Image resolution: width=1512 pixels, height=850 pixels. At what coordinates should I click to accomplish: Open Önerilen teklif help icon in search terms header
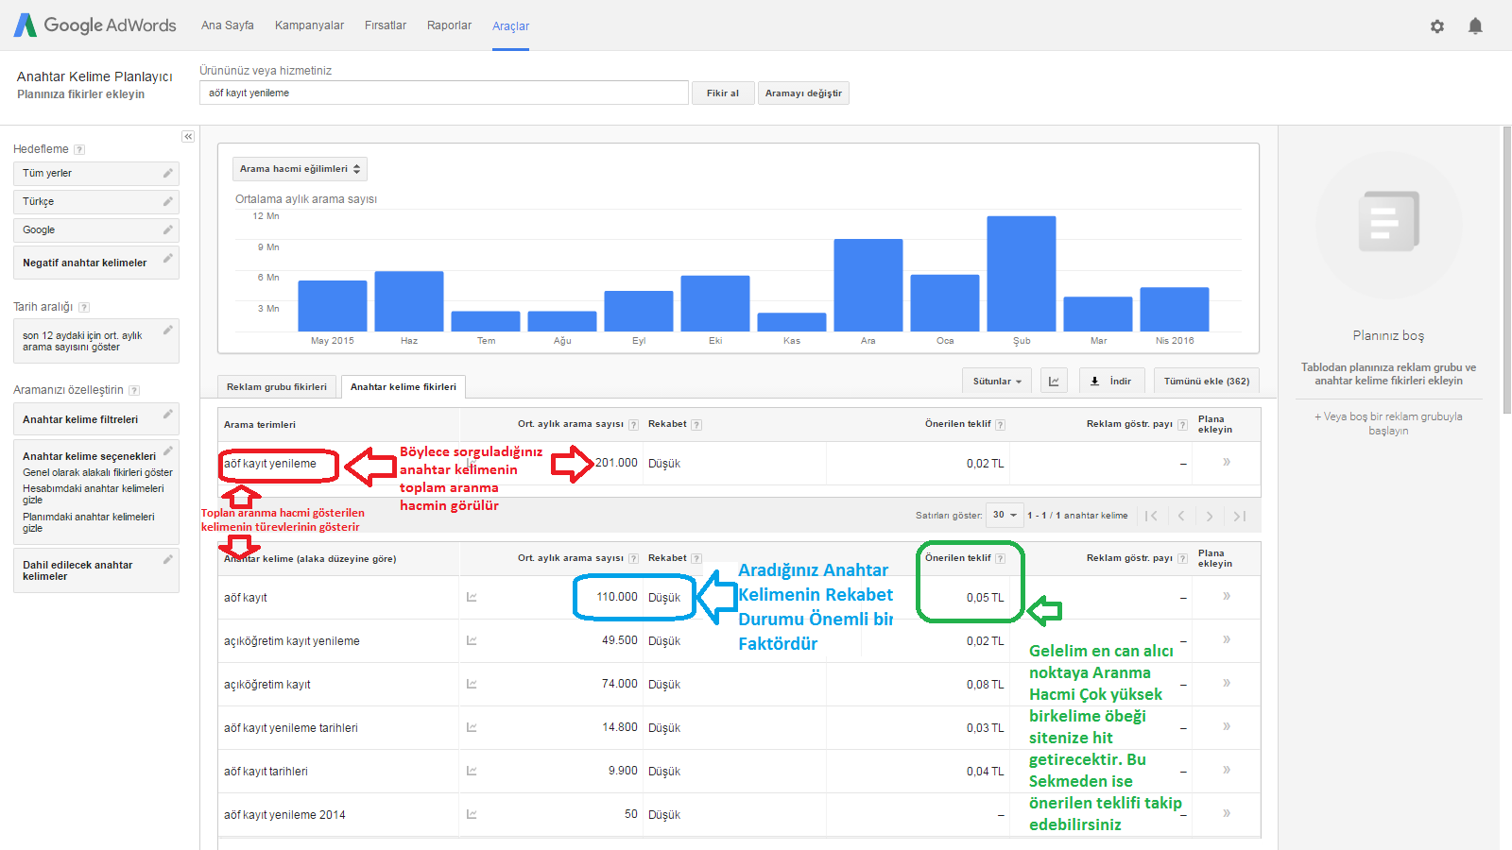coord(1001,425)
